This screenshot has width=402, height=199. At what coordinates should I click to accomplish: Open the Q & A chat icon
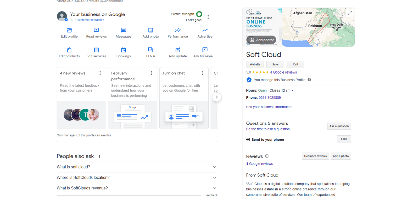coord(151,50)
